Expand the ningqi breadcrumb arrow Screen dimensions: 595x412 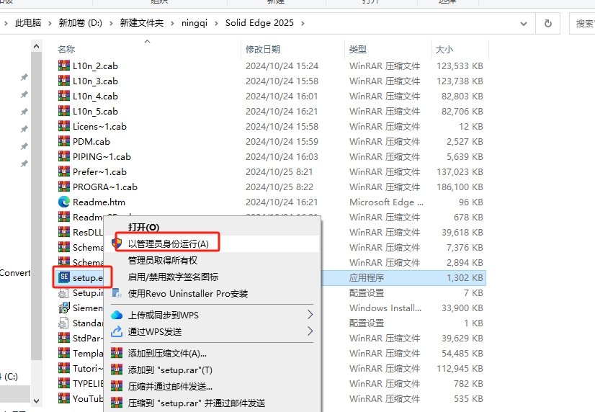coord(216,23)
